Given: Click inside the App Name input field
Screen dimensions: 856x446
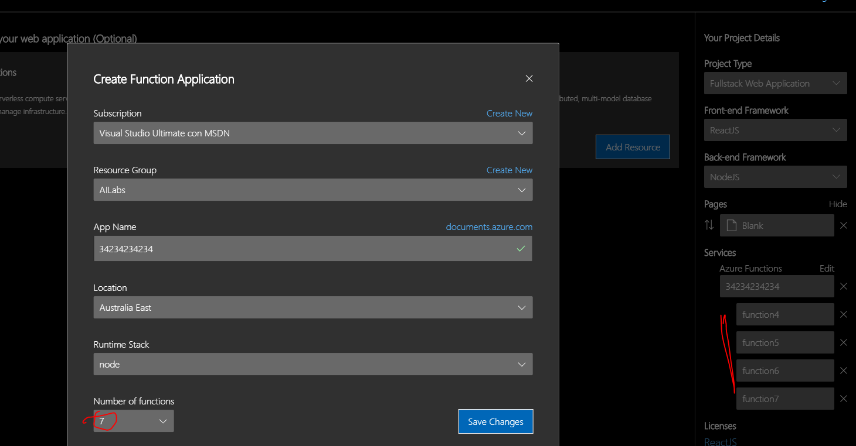Looking at the screenshot, I should click(x=293, y=249).
